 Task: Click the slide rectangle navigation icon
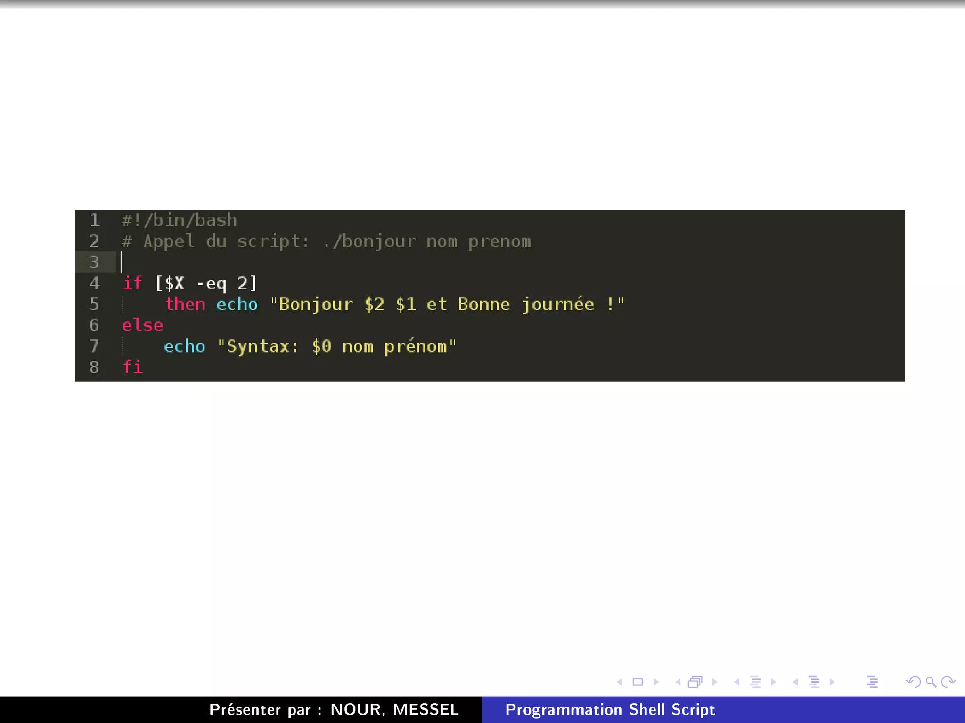[x=638, y=682]
